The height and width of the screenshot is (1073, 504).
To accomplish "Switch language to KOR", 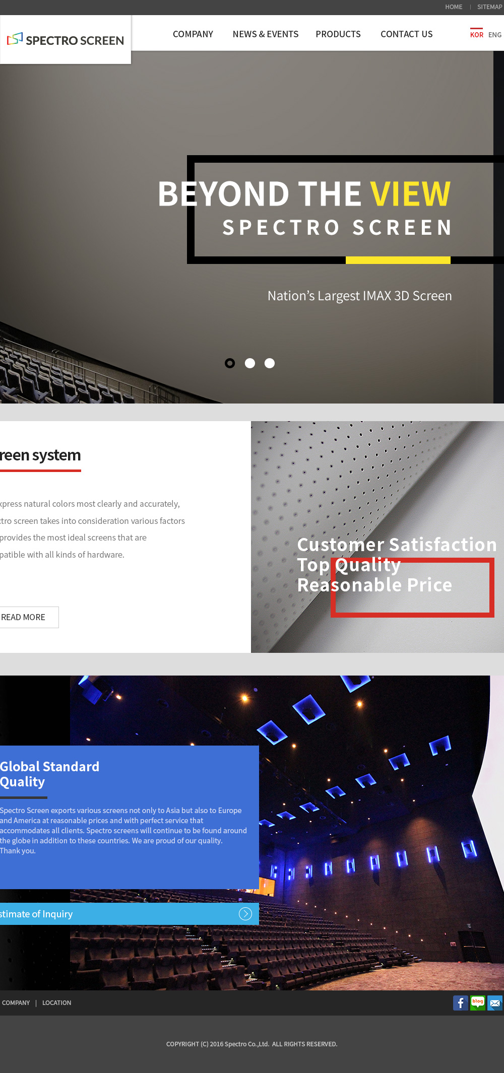I will click(477, 35).
